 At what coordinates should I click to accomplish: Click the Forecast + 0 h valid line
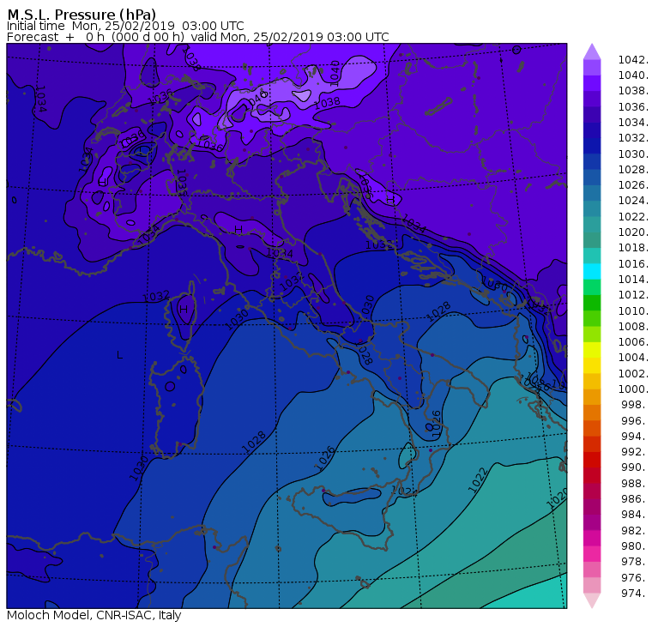(198, 37)
